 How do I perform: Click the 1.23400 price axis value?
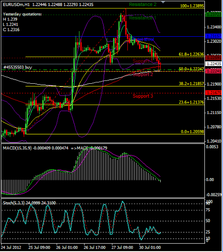click(x=214, y=27)
